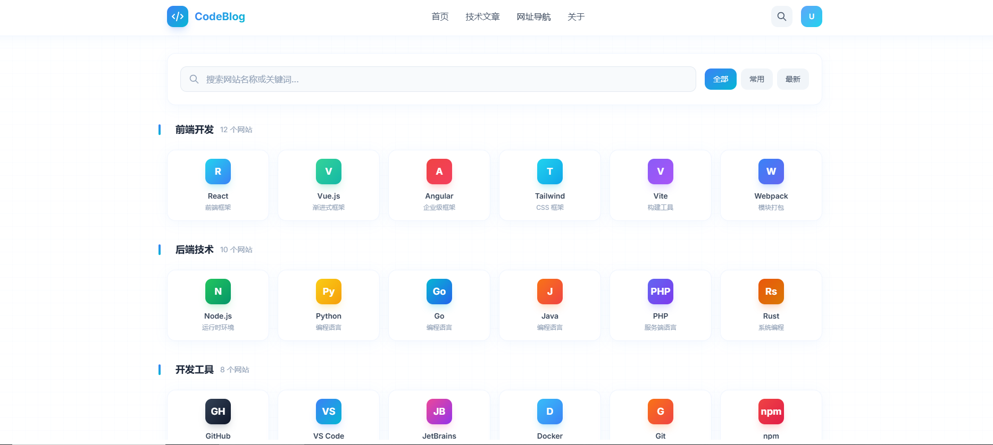Open the npm icon tile
993x445 pixels.
(x=771, y=412)
